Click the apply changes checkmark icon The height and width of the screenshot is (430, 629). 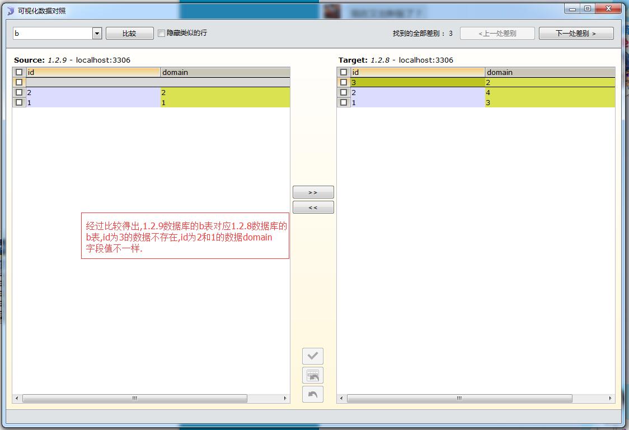pyautogui.click(x=313, y=356)
